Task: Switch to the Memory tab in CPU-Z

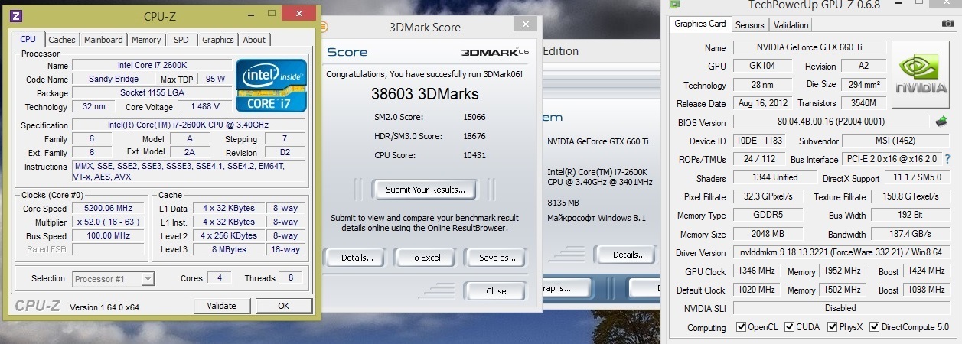Action: coord(146,40)
